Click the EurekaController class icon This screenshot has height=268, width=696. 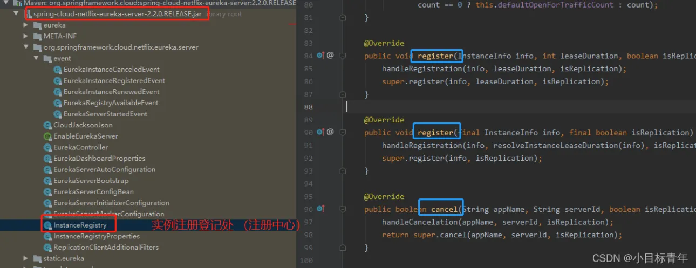click(x=47, y=147)
